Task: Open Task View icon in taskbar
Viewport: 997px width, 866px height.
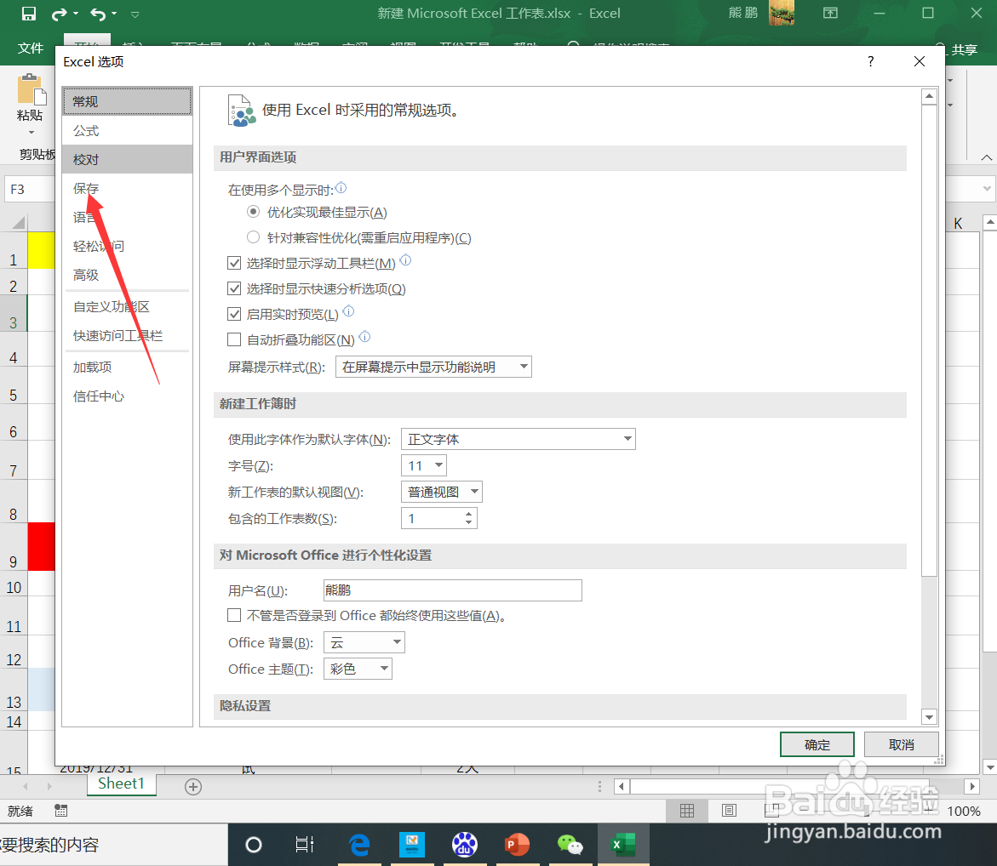Action: tap(305, 845)
